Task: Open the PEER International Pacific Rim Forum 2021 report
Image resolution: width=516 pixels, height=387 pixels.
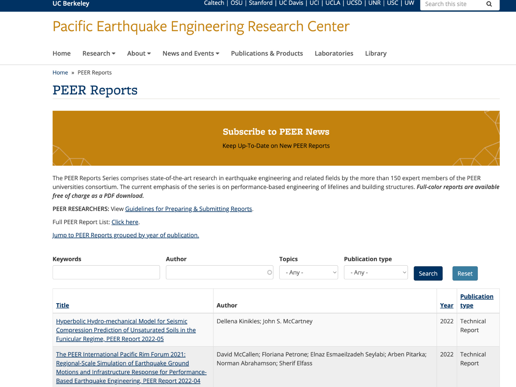Action: click(x=131, y=368)
